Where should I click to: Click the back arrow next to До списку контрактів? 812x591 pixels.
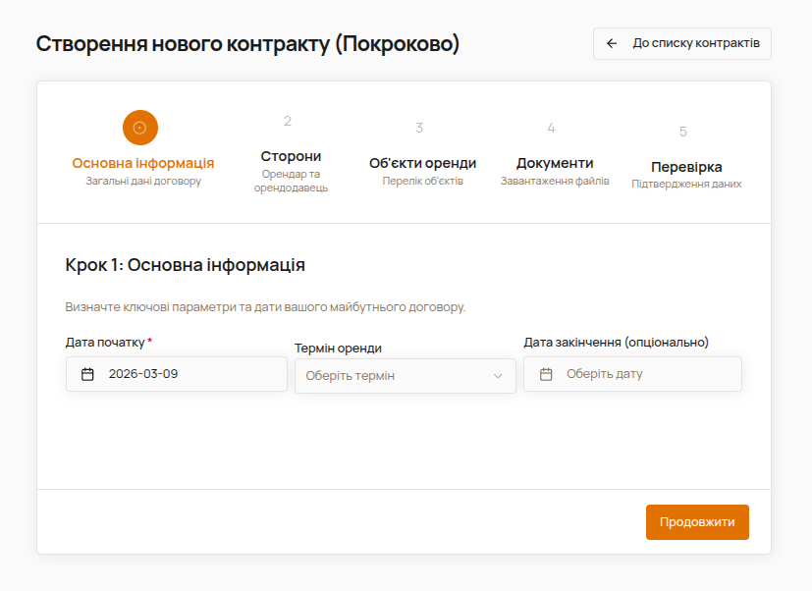coord(613,43)
